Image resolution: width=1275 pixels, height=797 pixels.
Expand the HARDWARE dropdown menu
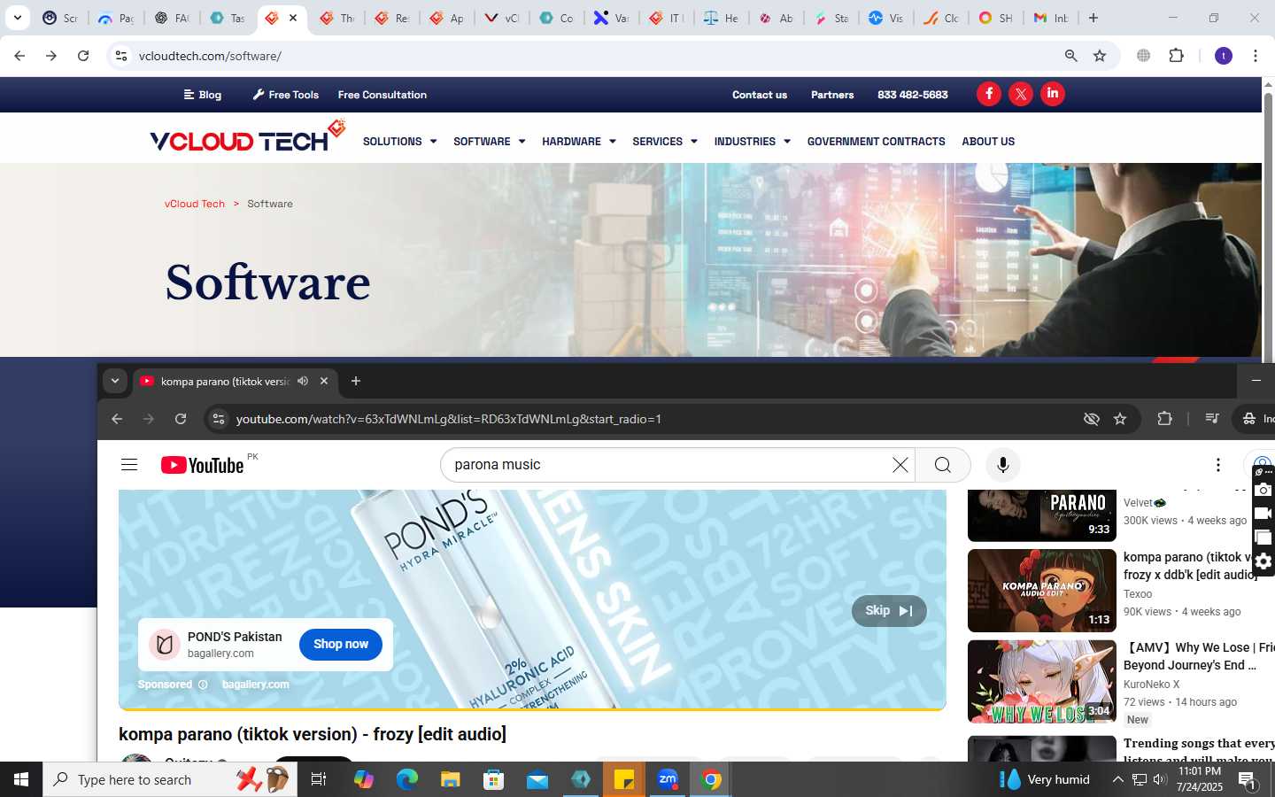pyautogui.click(x=578, y=142)
